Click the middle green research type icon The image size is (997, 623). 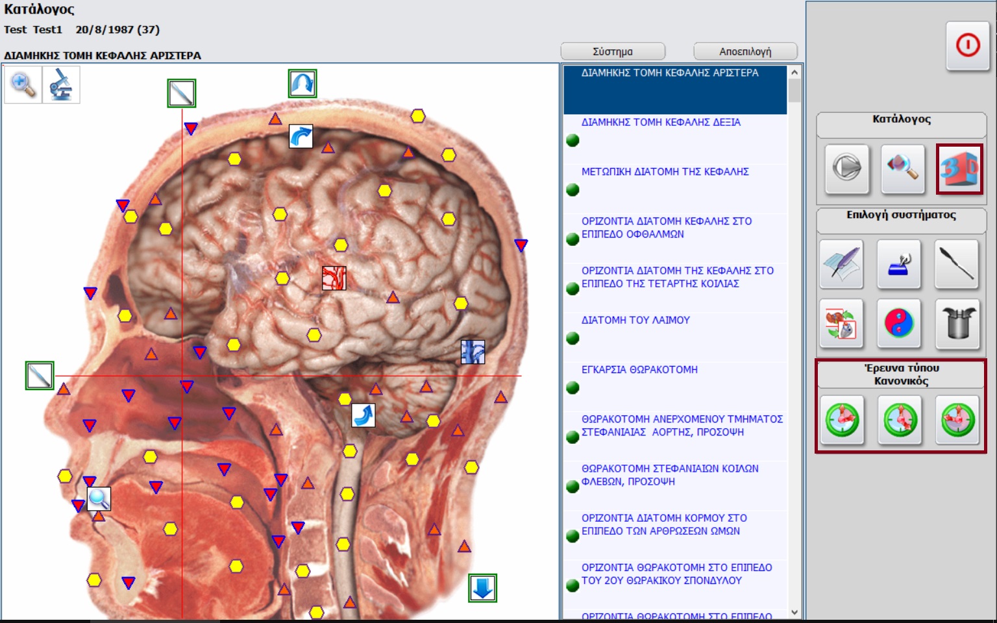click(900, 420)
